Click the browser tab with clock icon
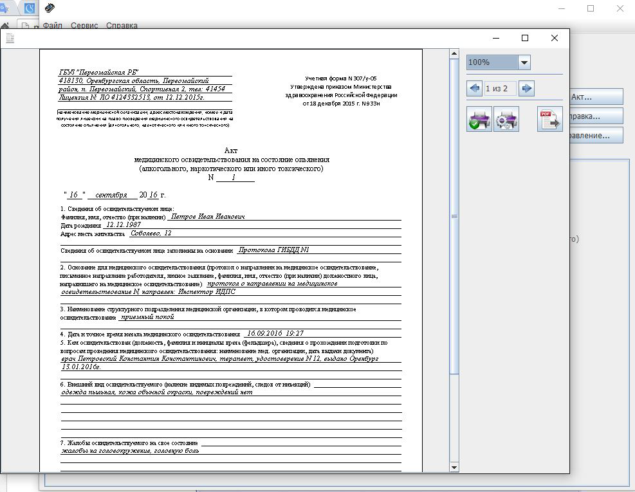The image size is (635, 492). [x=29, y=8]
